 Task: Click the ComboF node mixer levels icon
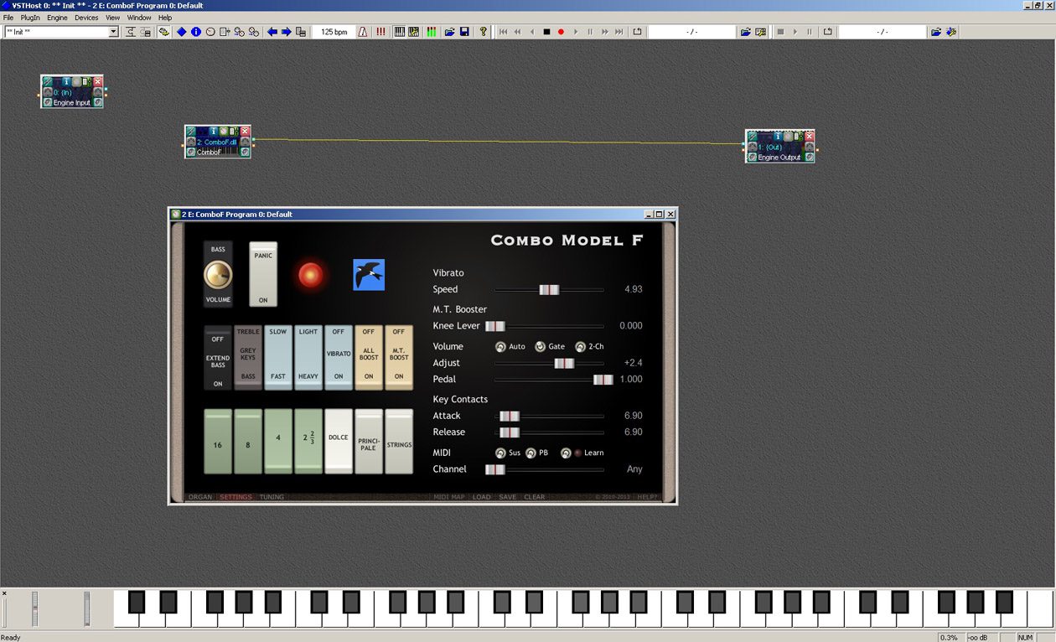(234, 132)
